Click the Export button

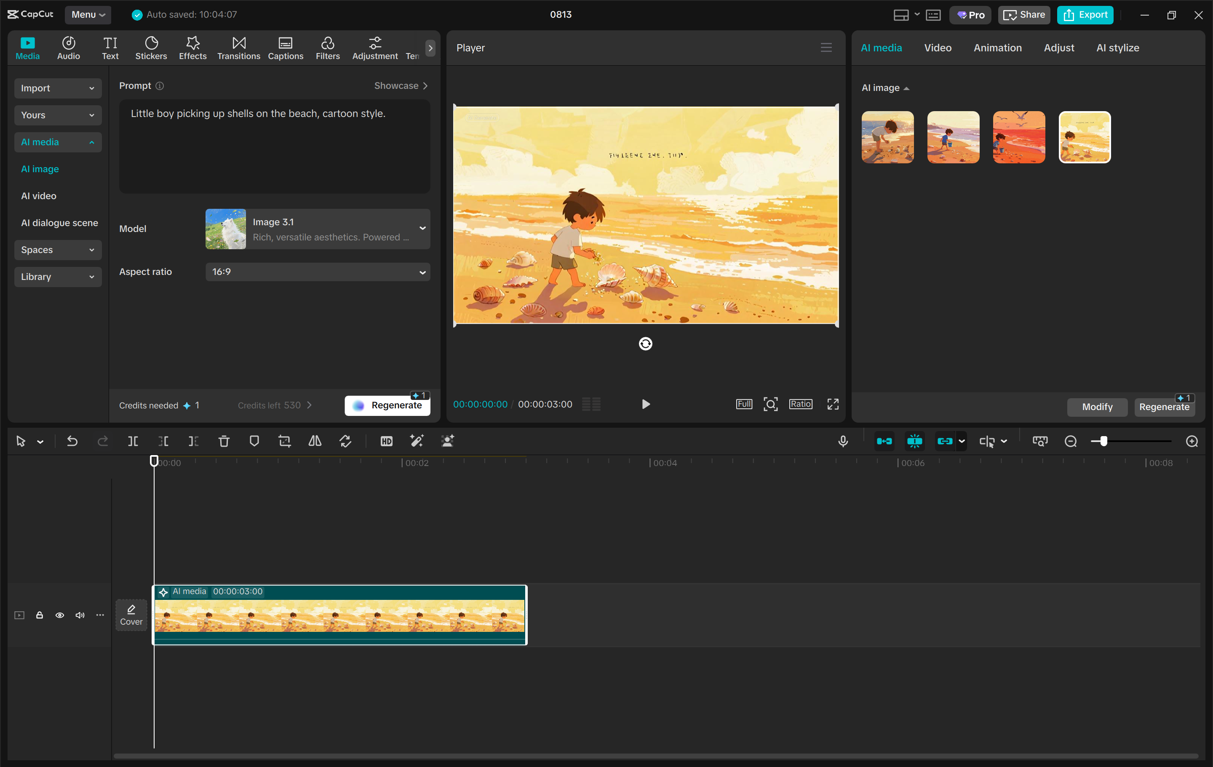click(x=1085, y=15)
